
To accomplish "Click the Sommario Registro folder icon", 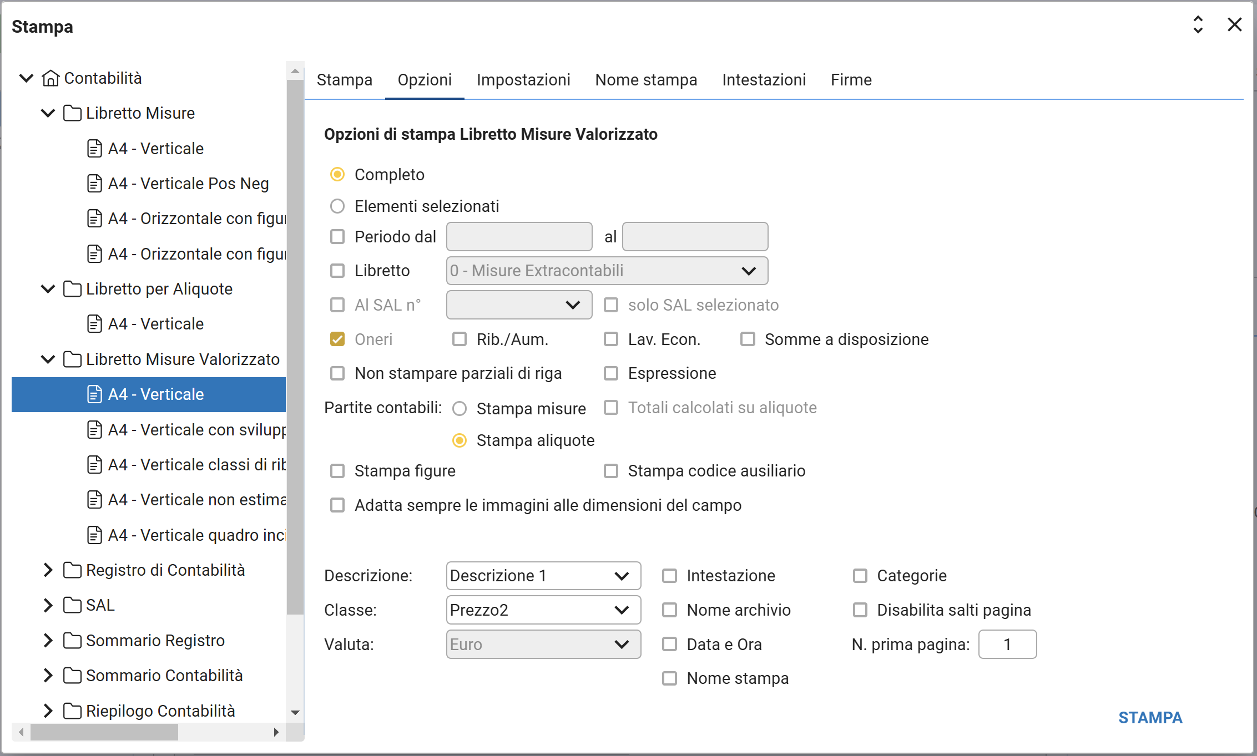I will pos(72,641).
